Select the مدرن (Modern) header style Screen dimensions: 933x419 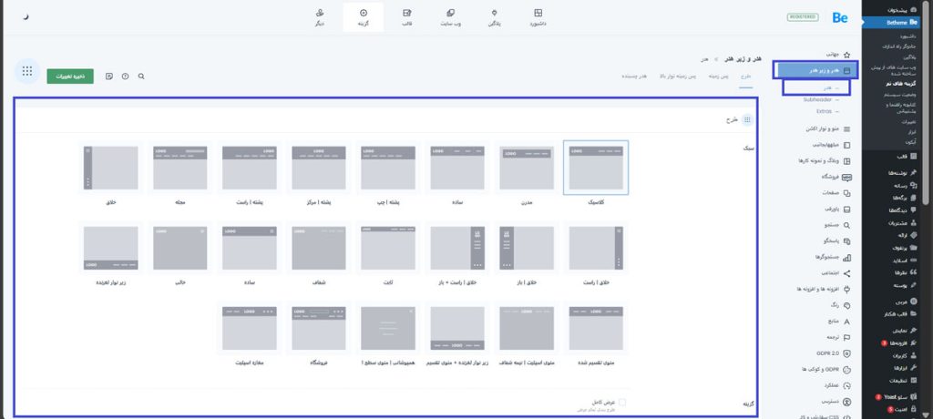[527, 169]
